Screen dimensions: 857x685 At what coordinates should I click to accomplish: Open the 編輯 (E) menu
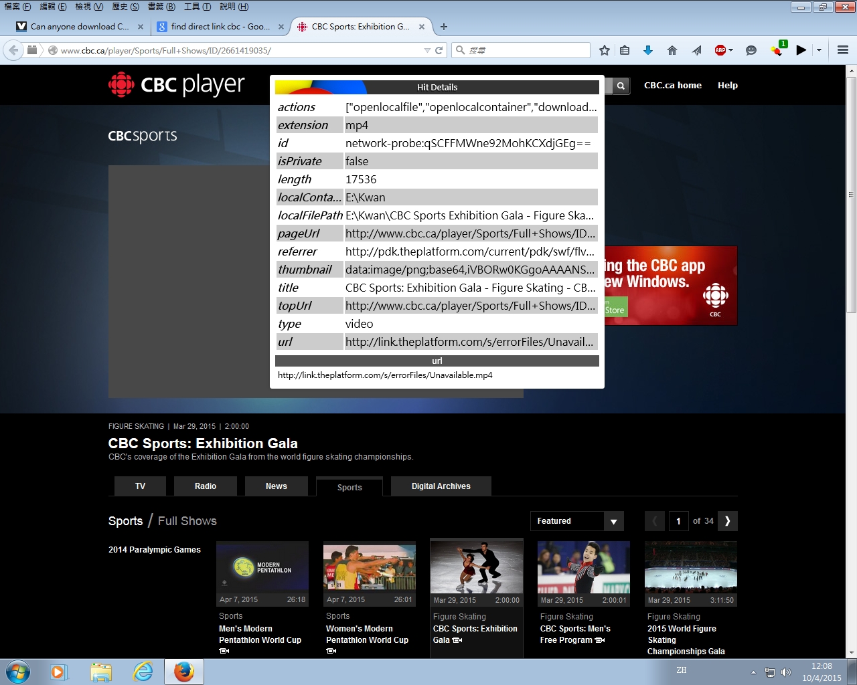pyautogui.click(x=53, y=7)
